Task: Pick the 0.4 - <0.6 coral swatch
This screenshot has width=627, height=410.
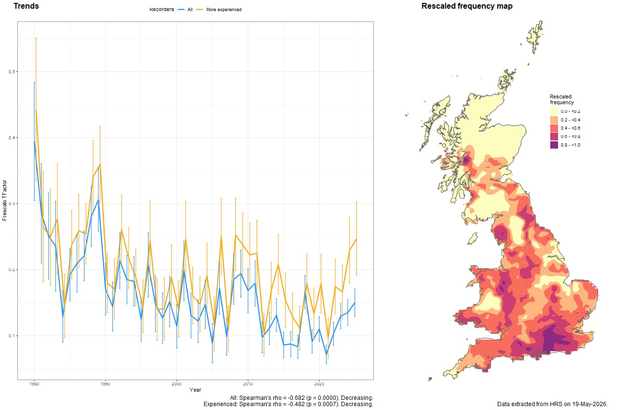Action: coord(554,128)
